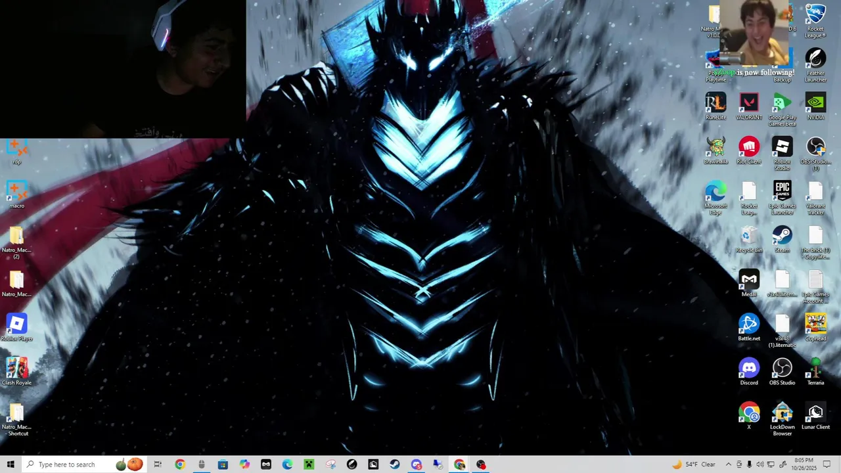Viewport: 841px width, 473px height.
Task: Select the Battle.net desktop shortcut
Action: tap(749, 327)
